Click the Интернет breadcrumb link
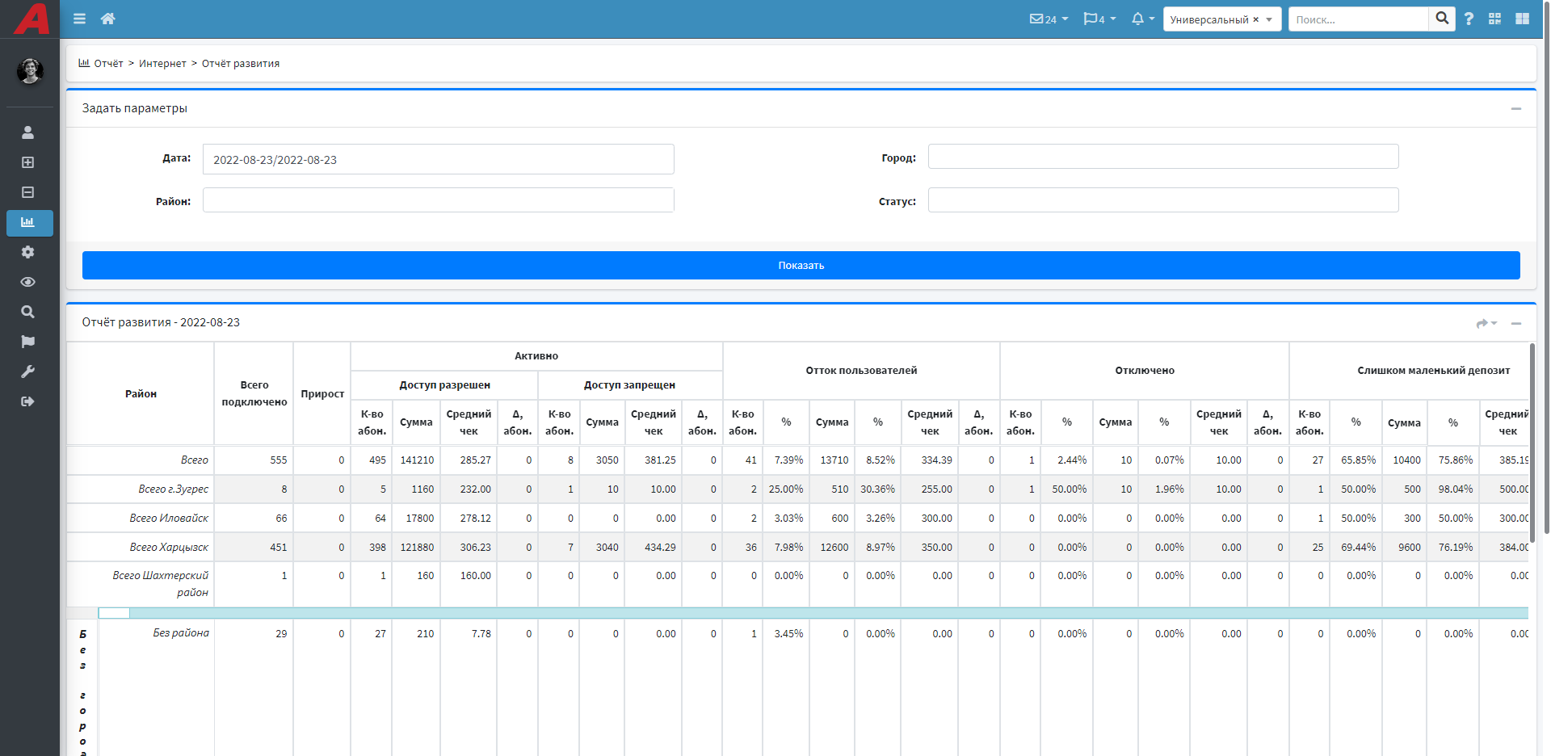Viewport: 1551px width, 756px height. click(162, 64)
